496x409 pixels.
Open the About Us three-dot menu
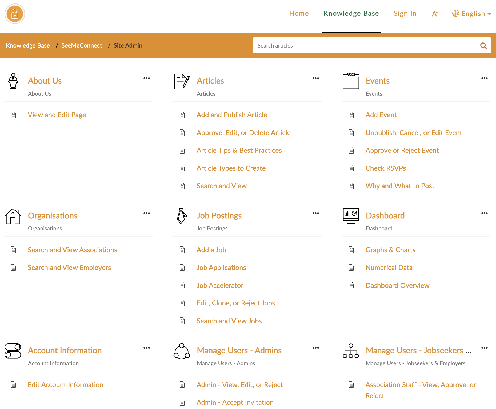coord(147,78)
